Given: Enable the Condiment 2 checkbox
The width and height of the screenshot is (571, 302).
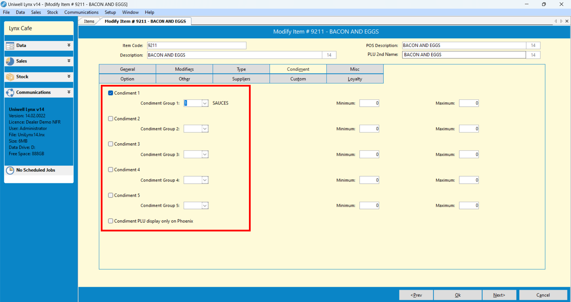Looking at the screenshot, I should point(110,119).
